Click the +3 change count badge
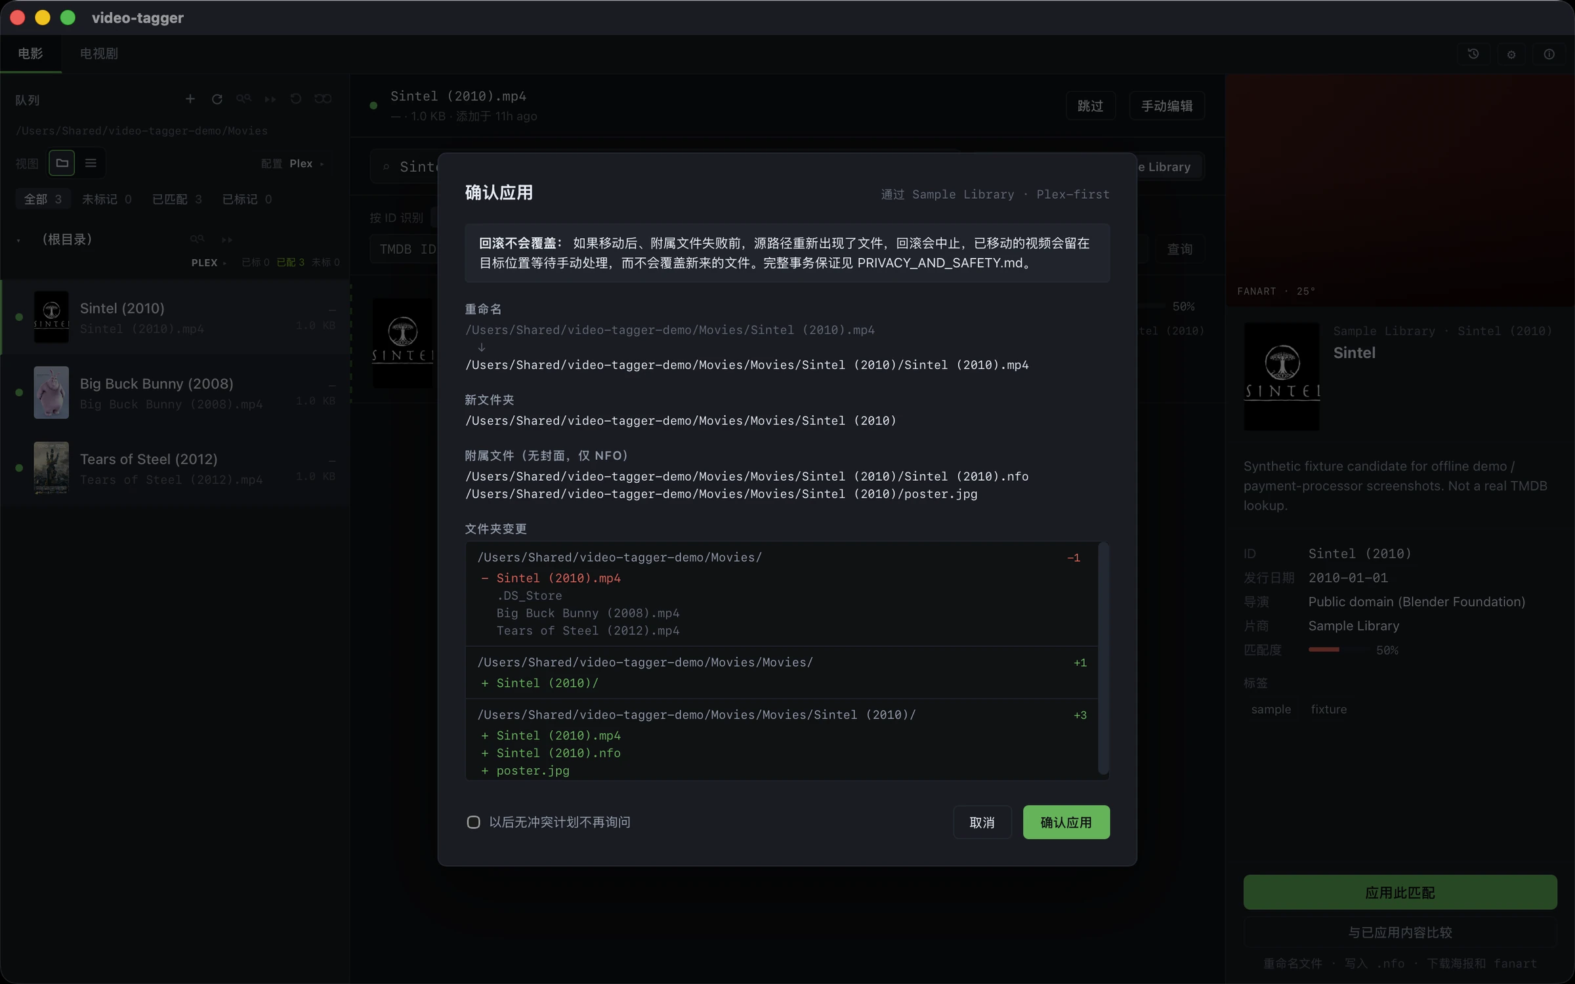The height and width of the screenshot is (984, 1575). coord(1080,715)
